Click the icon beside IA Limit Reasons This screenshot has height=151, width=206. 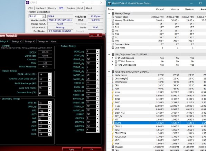(116, 58)
